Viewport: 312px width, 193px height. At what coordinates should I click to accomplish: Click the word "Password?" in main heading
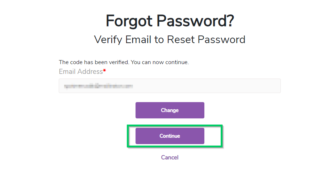[x=196, y=21]
